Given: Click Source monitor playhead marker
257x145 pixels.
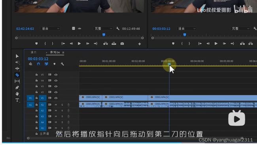Looking at the screenshot, I should coord(104,35).
